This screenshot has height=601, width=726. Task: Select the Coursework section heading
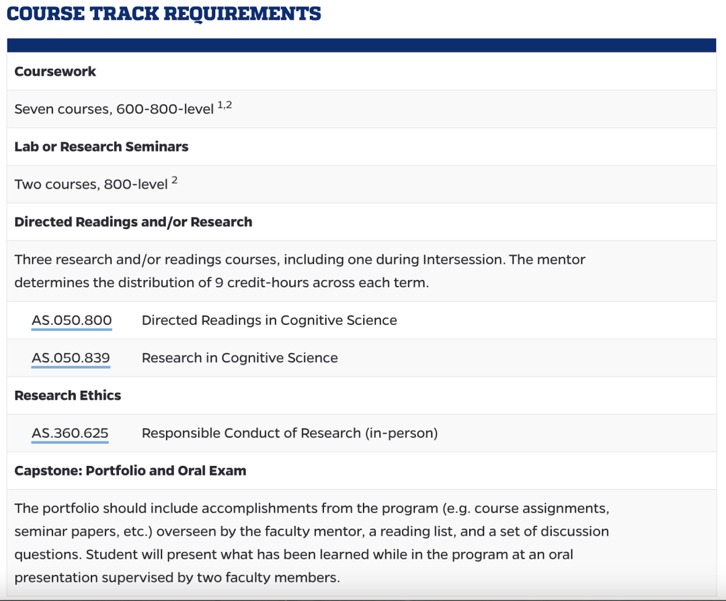(55, 72)
